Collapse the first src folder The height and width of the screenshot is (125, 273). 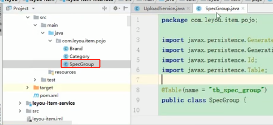click(28, 17)
